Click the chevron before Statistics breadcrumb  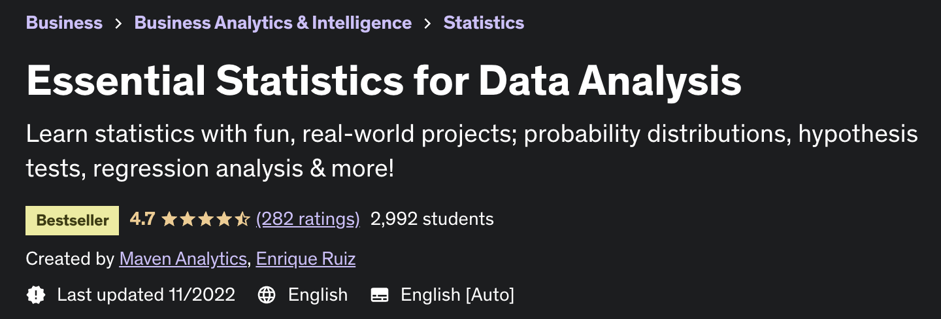[x=427, y=24]
